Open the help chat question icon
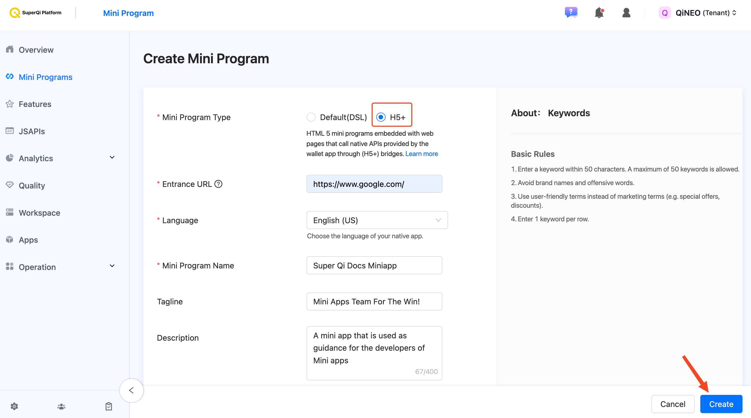The height and width of the screenshot is (418, 751). tap(571, 13)
